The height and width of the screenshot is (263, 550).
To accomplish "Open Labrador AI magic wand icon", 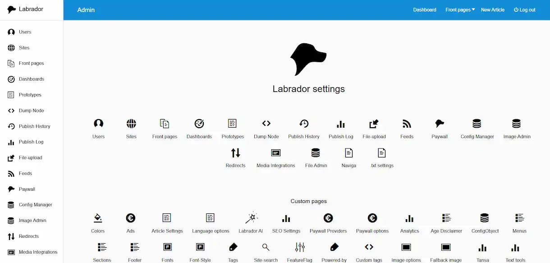I will tap(251, 218).
